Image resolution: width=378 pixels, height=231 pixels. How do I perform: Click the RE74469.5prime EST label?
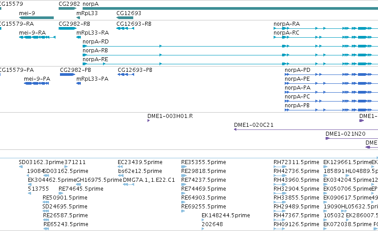pos(204,189)
